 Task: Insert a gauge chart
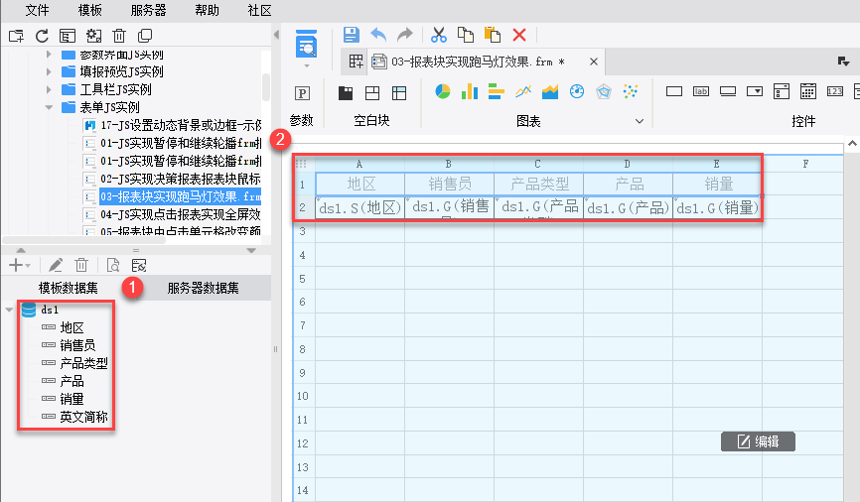pyautogui.click(x=576, y=91)
